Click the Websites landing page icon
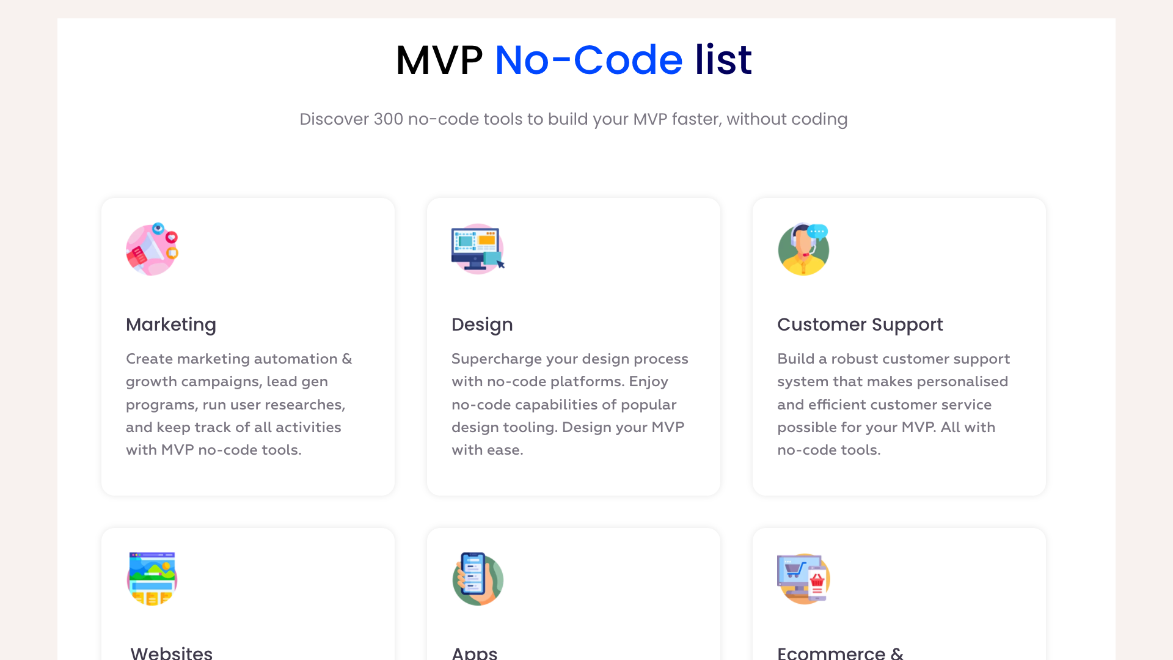Image resolution: width=1173 pixels, height=660 pixels. click(152, 579)
